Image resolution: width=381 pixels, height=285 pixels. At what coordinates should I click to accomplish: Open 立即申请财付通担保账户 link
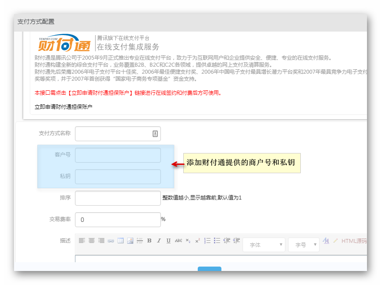(64, 107)
